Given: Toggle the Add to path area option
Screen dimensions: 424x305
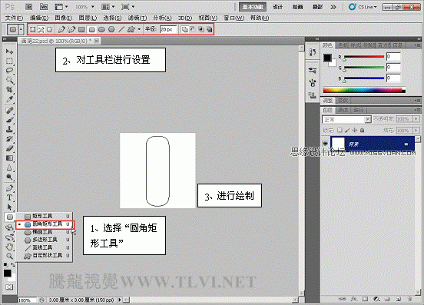Looking at the screenshot, I should (x=184, y=29).
